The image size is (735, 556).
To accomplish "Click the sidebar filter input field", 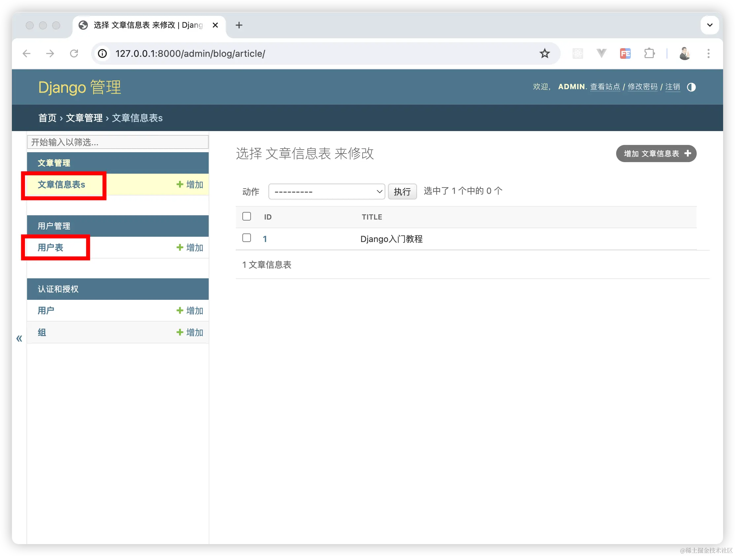I will 118,142.
